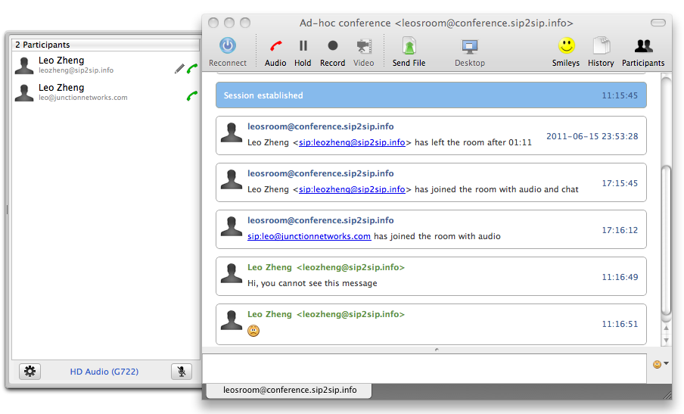Select the leosroom@conference.sip2sip.info tab
This screenshot has width=684, height=414.
click(291, 390)
